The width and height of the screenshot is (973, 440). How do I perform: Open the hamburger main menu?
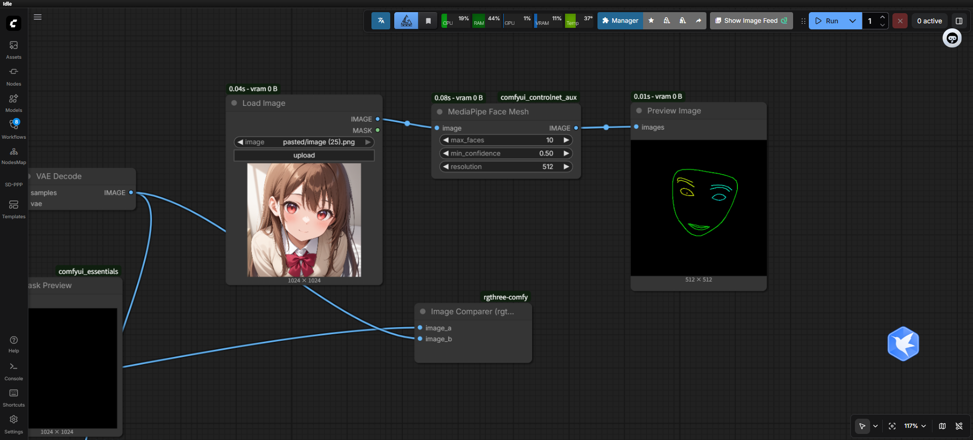click(x=38, y=17)
